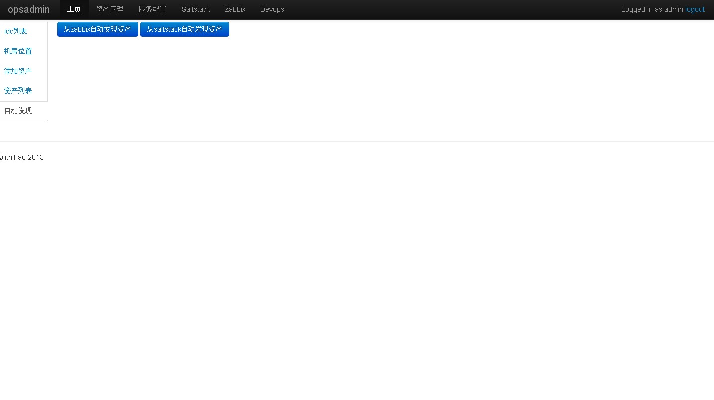The image size is (714, 400).
Task: Click the opsadmin brand logo
Action: point(29,9)
